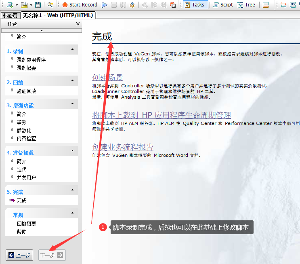The image size is (300, 264).
Task: Click the pin icon beside 参数化
Action: click(12, 130)
